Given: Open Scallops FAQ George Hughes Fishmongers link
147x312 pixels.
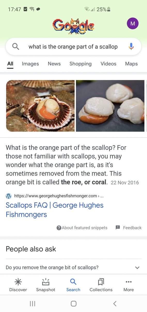Looking at the screenshot, I should point(55,210).
